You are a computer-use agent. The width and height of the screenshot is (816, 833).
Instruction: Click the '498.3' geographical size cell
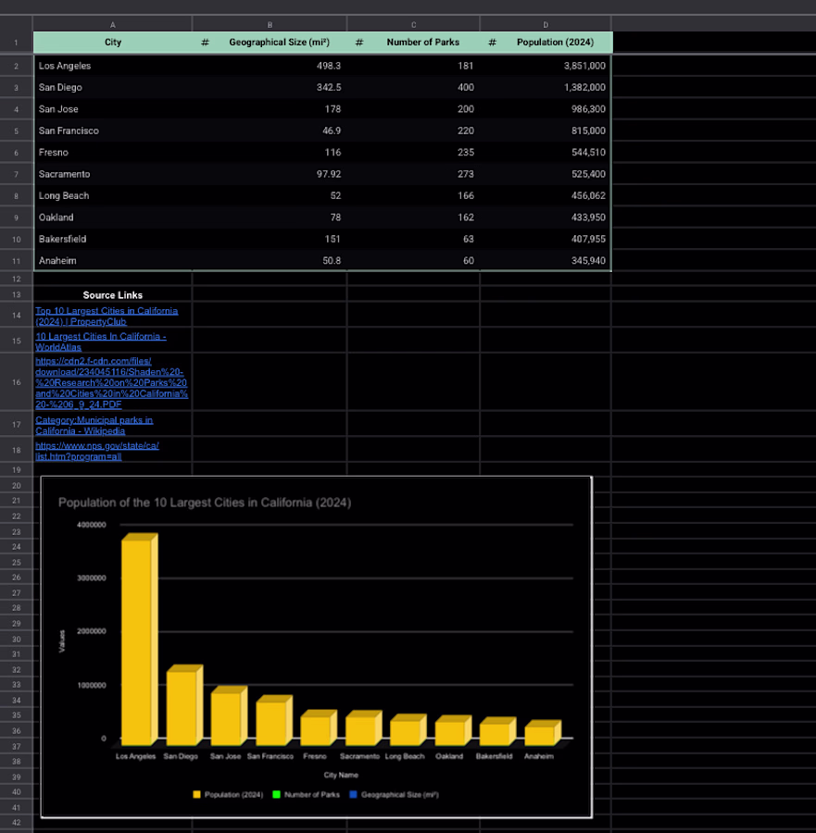(270, 66)
